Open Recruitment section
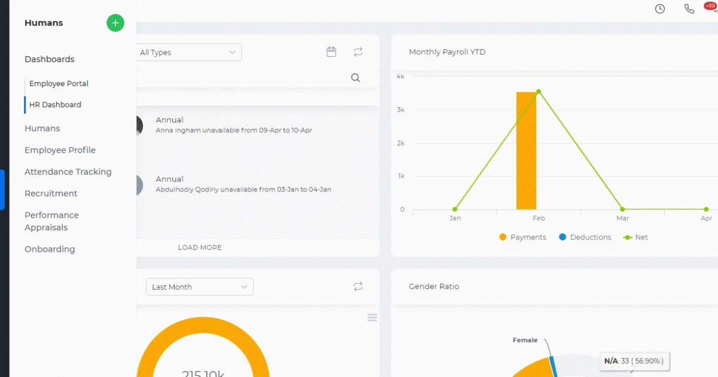Screen dimensions: 718x377 click(x=51, y=193)
